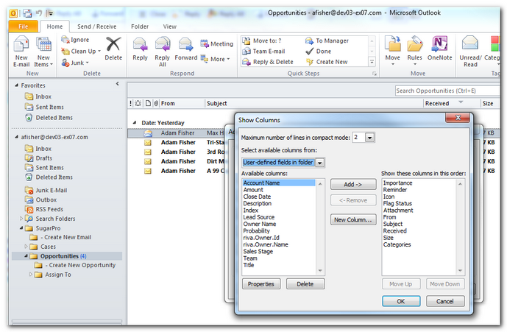
Task: Open the File tab
Action: pyautogui.click(x=24, y=27)
